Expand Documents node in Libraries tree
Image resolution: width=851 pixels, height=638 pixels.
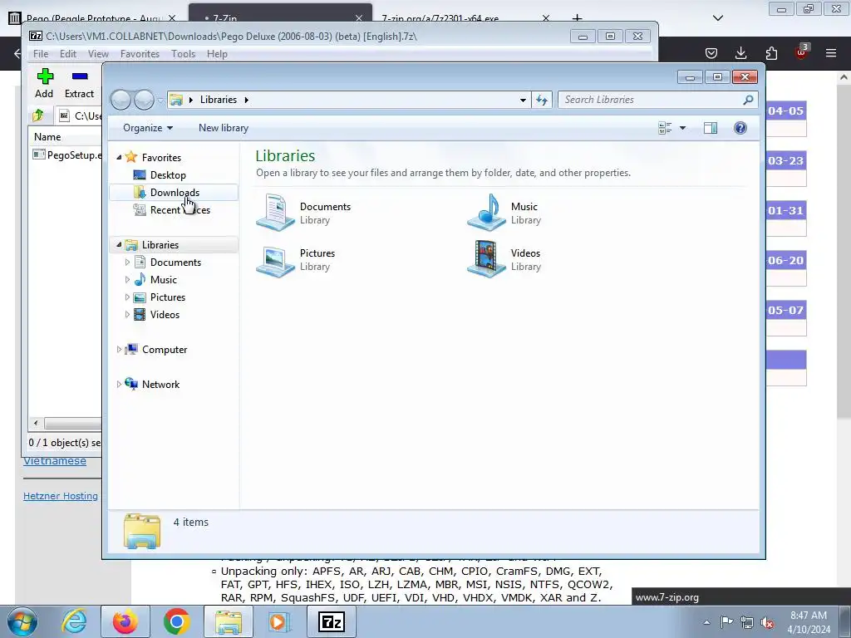point(127,263)
